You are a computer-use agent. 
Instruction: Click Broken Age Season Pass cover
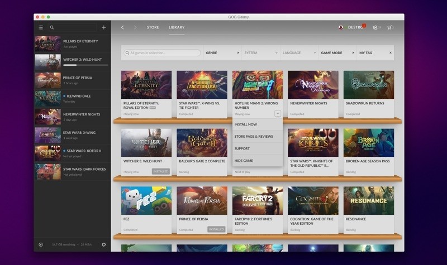click(x=369, y=143)
